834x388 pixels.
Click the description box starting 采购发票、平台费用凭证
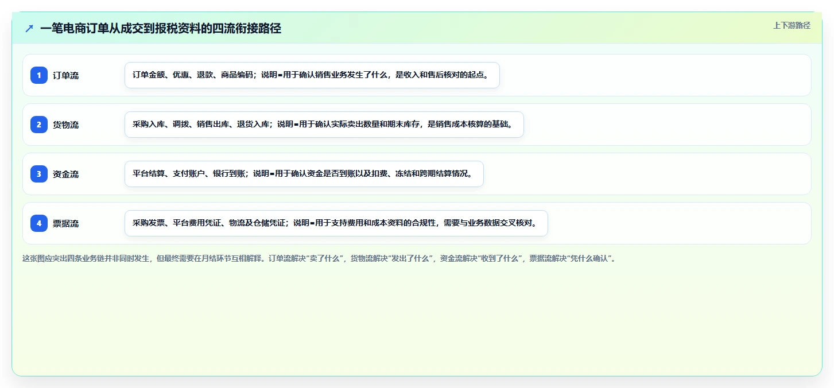[x=336, y=223]
